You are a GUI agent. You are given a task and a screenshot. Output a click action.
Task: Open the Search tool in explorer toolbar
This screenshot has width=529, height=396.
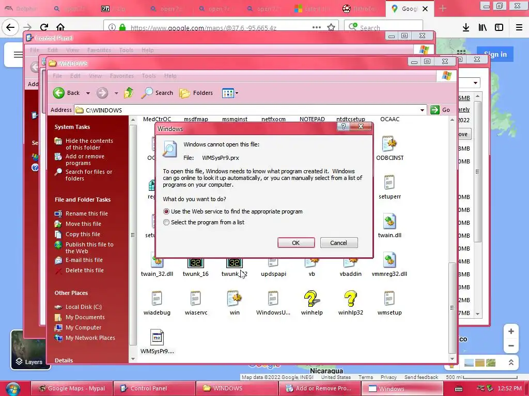[157, 93]
